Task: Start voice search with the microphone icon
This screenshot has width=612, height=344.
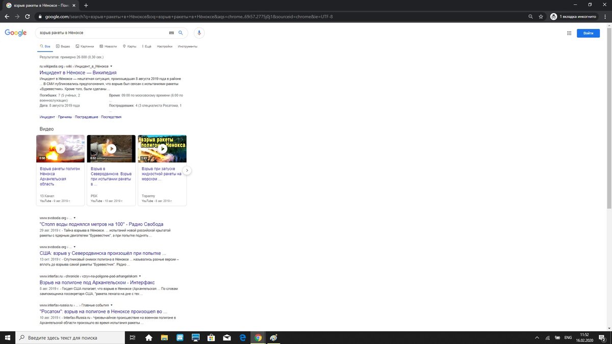Action: click(x=199, y=33)
